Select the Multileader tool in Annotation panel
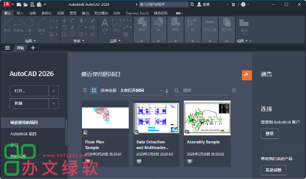 coord(126,27)
